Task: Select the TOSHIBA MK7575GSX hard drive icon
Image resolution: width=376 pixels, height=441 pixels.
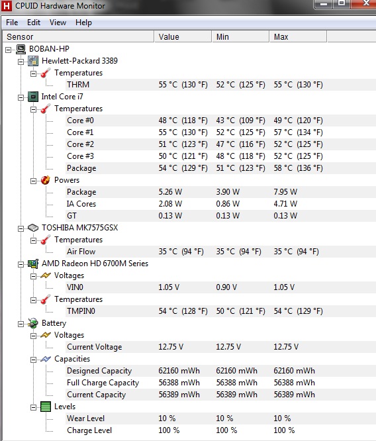Action: (x=33, y=228)
